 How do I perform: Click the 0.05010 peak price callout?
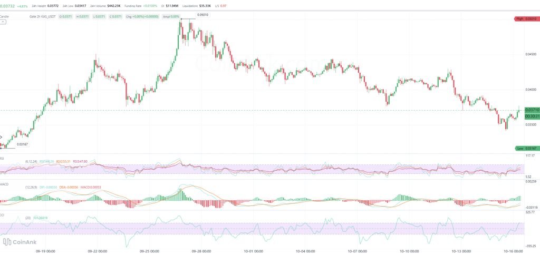202,15
